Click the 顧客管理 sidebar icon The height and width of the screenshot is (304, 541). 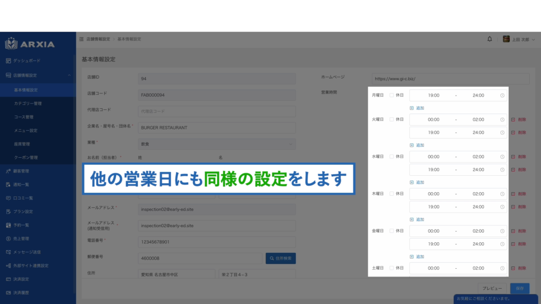[8, 171]
